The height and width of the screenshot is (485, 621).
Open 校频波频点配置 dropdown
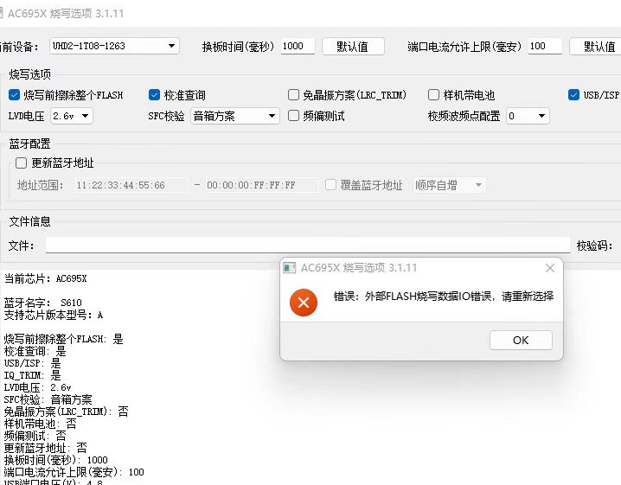coord(528,116)
